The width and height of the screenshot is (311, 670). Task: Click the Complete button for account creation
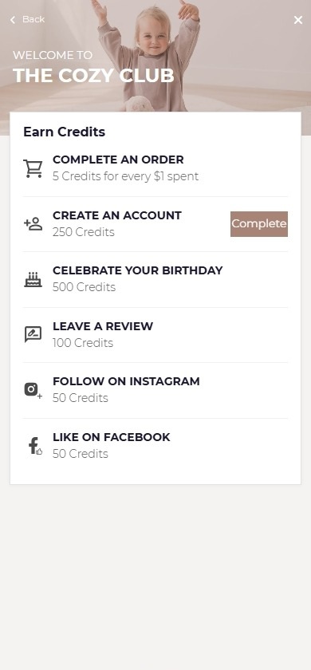[x=259, y=224]
